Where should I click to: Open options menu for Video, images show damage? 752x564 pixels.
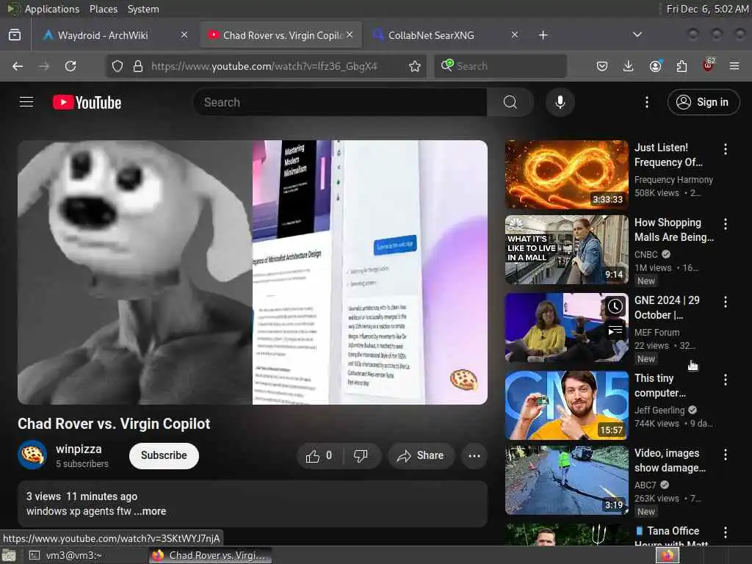[725, 454]
